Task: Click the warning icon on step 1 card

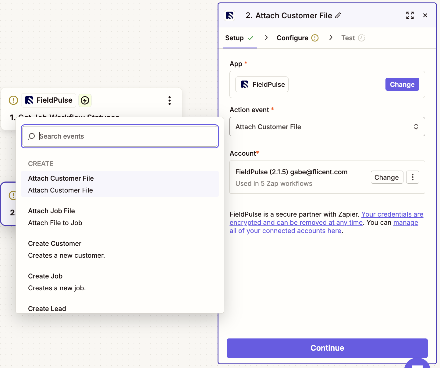Action: pos(13,100)
